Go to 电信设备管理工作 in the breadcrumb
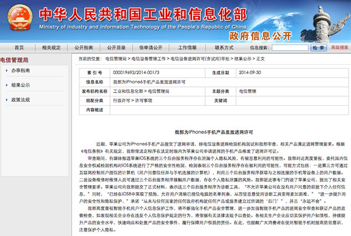 tap(149, 59)
